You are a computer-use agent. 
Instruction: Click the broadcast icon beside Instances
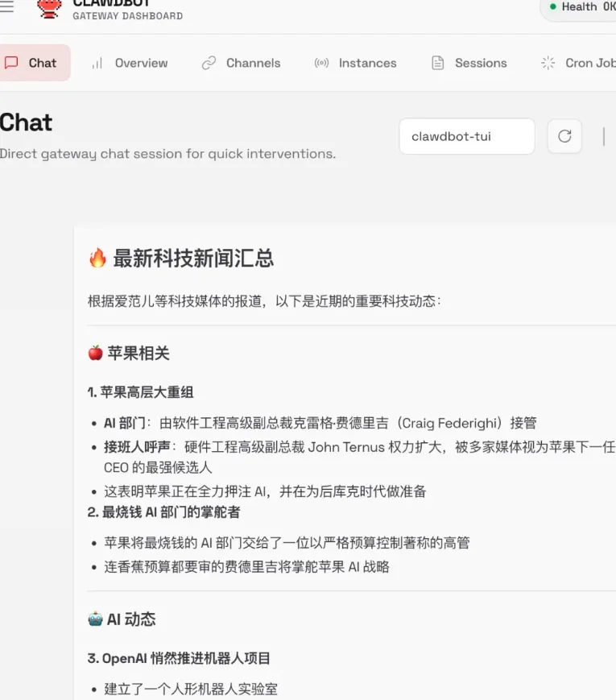coord(321,63)
